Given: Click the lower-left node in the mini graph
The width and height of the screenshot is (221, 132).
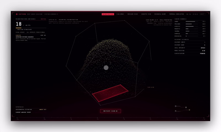Looking at the screenshot, I should [176, 111].
